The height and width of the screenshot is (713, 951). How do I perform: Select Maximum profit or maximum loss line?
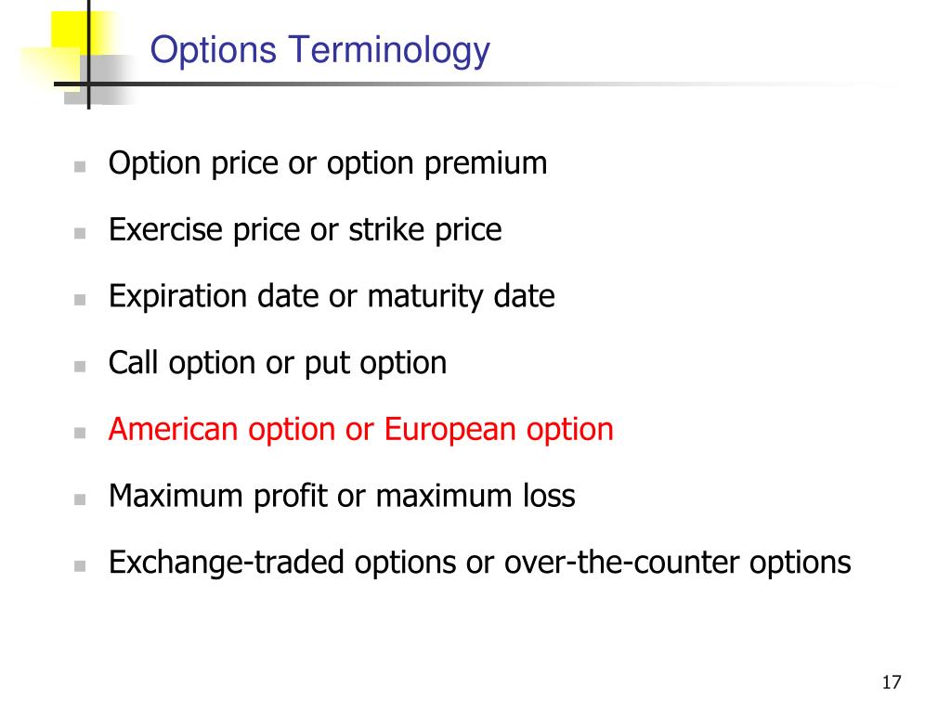click(x=342, y=497)
